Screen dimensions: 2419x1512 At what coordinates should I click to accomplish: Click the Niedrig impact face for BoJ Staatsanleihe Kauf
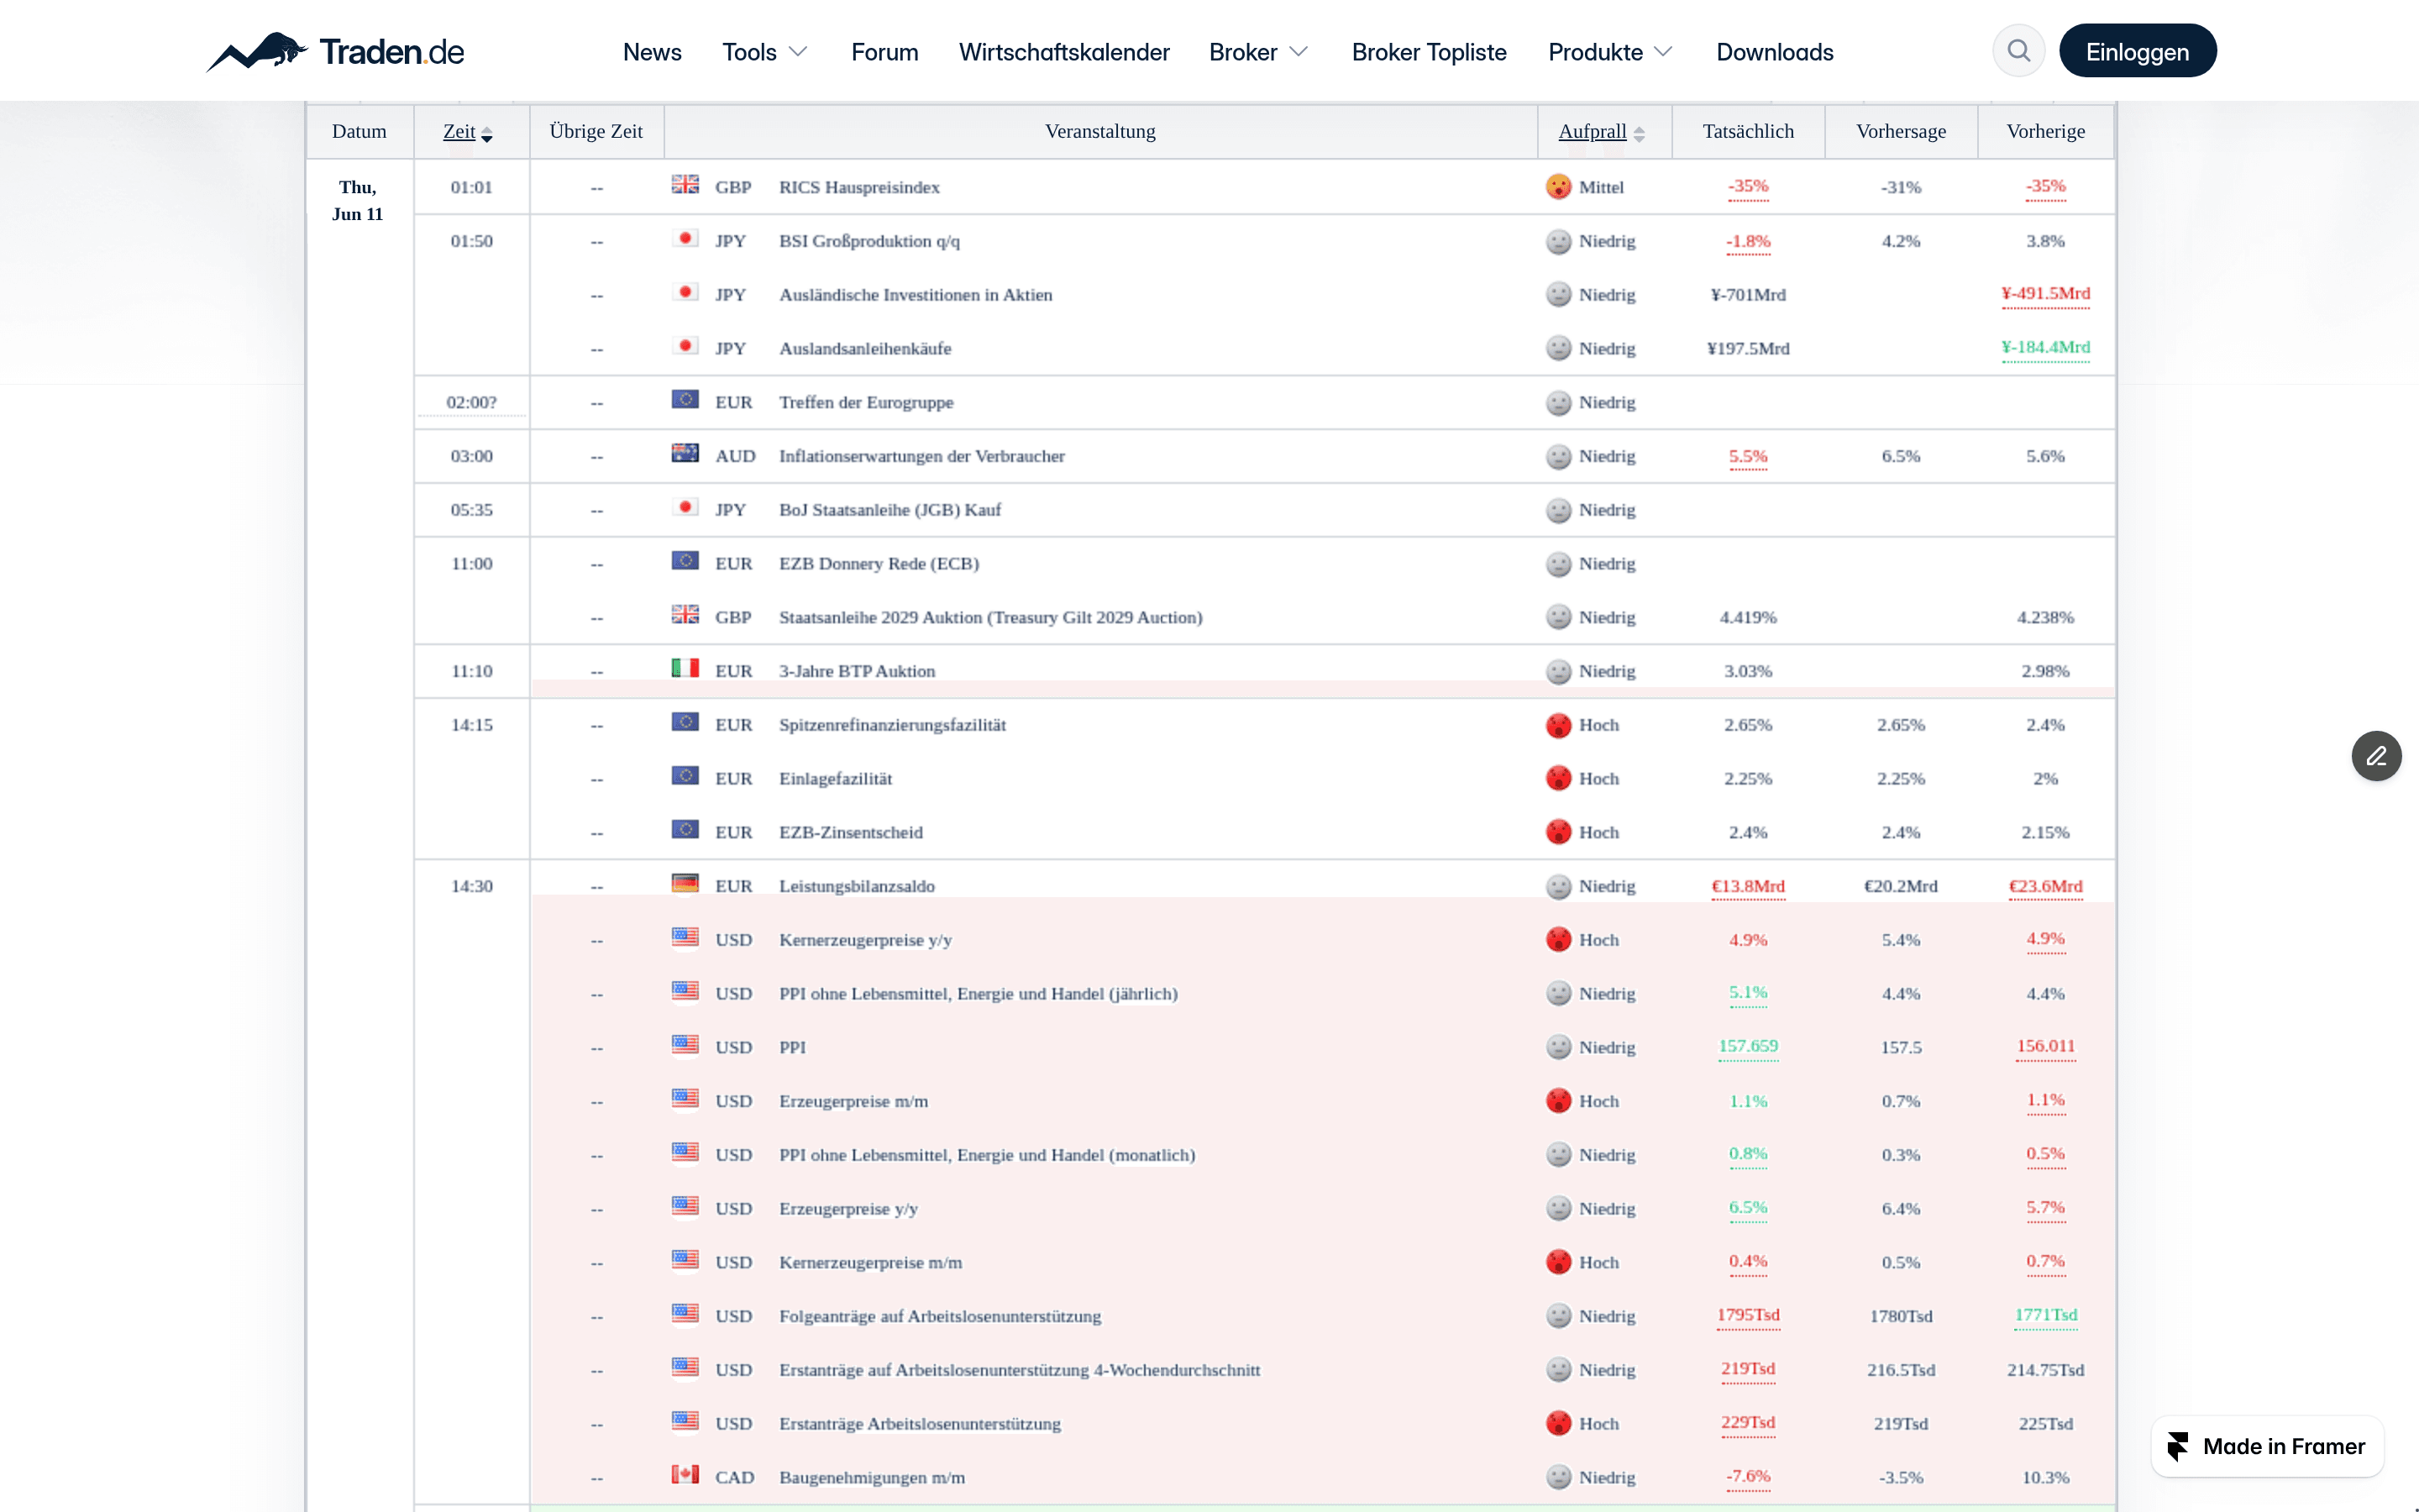(x=1558, y=510)
